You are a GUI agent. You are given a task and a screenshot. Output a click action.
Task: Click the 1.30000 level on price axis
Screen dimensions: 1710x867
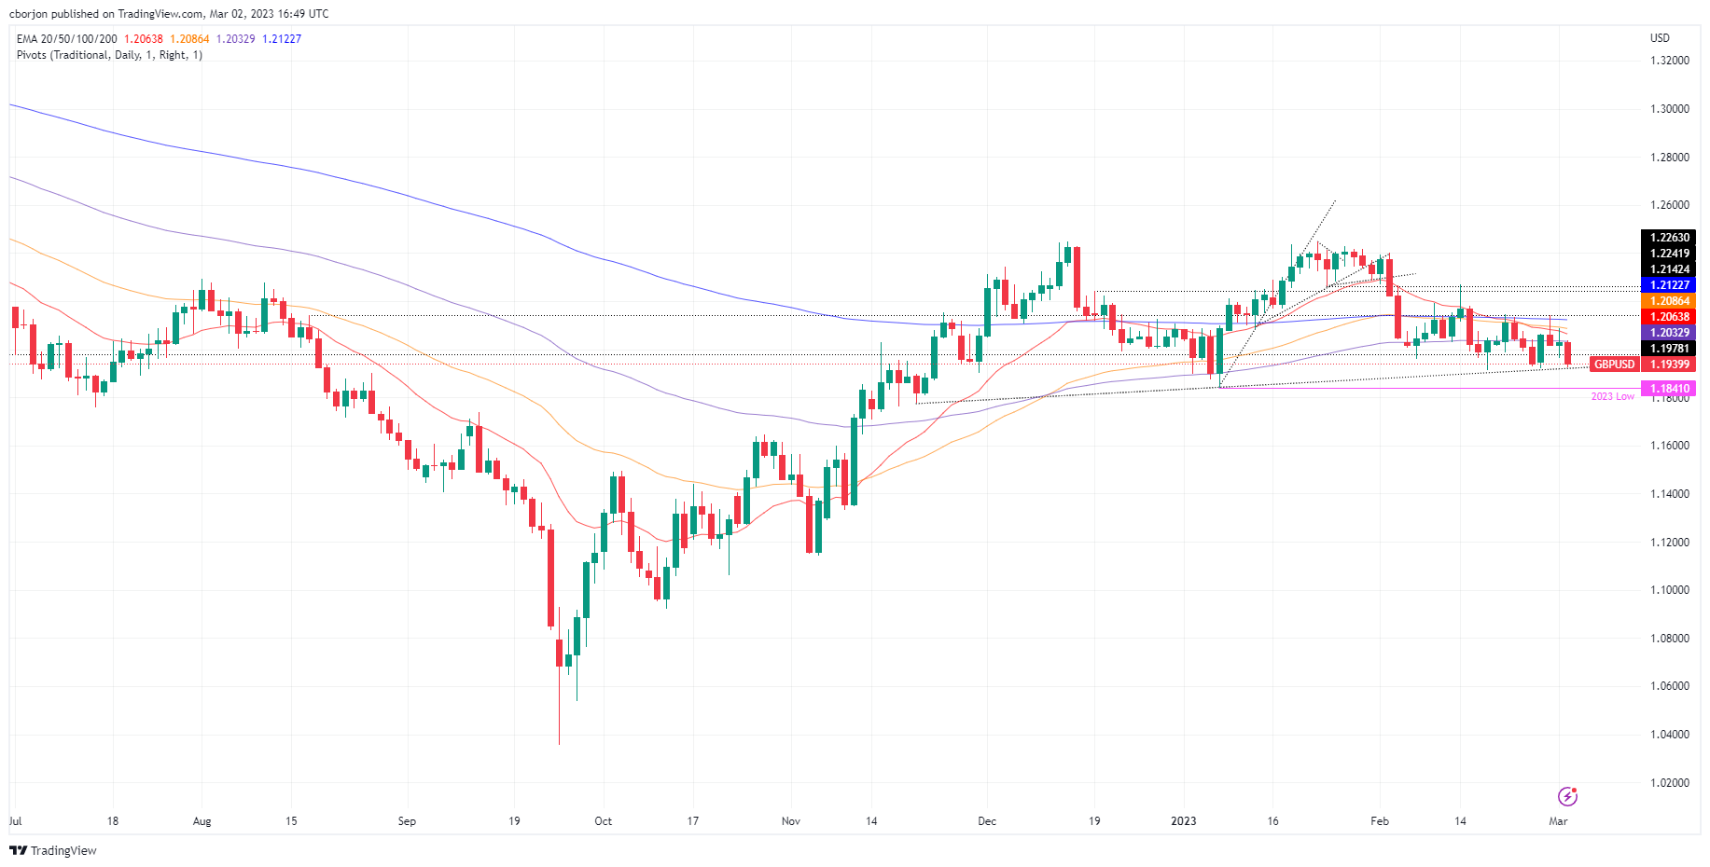pyautogui.click(x=1670, y=109)
